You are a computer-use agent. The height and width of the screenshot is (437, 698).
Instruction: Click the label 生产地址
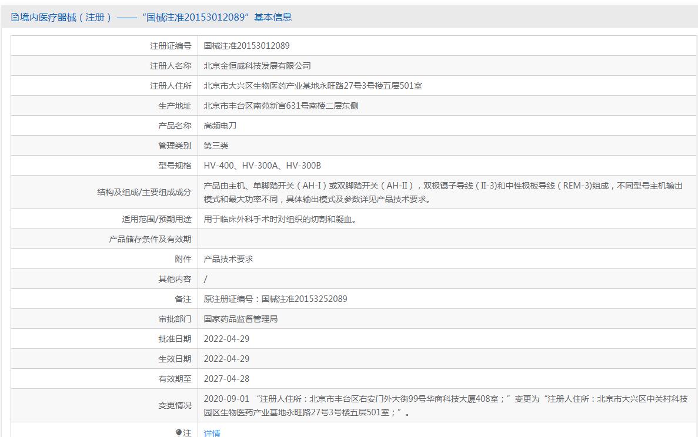pos(175,106)
